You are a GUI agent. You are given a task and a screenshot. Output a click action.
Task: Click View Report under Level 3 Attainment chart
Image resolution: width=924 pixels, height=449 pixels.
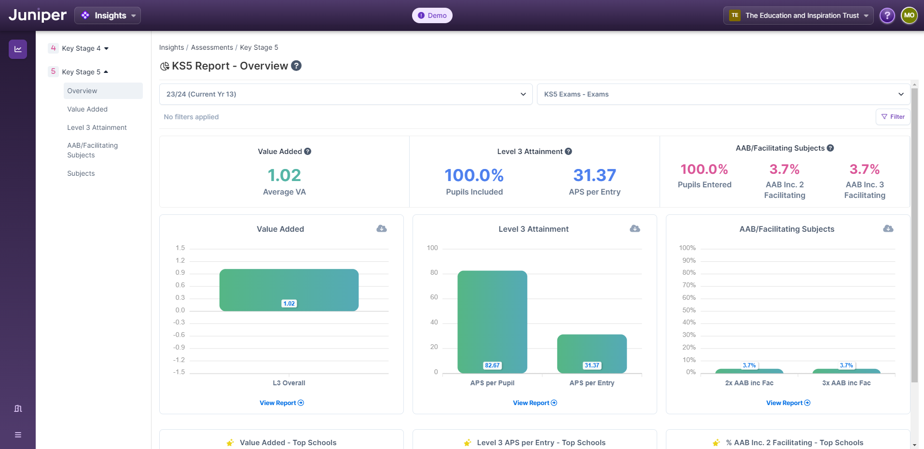coord(535,403)
